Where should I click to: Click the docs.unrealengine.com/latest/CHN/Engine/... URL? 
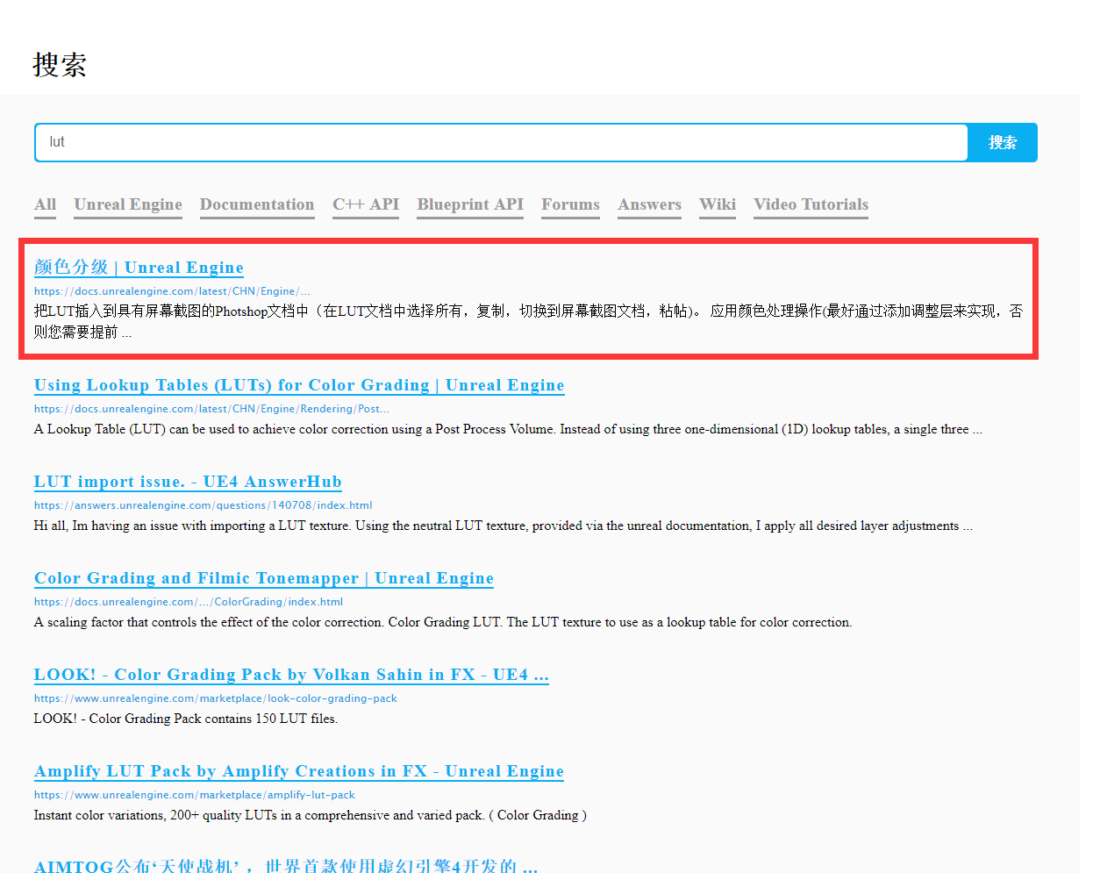tap(172, 291)
